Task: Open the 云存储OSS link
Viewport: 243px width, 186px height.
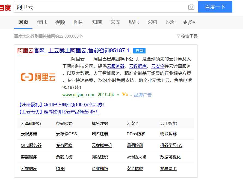Action: (66, 134)
